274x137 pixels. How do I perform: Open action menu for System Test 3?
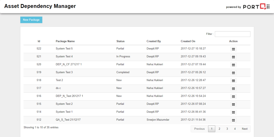click(233, 73)
